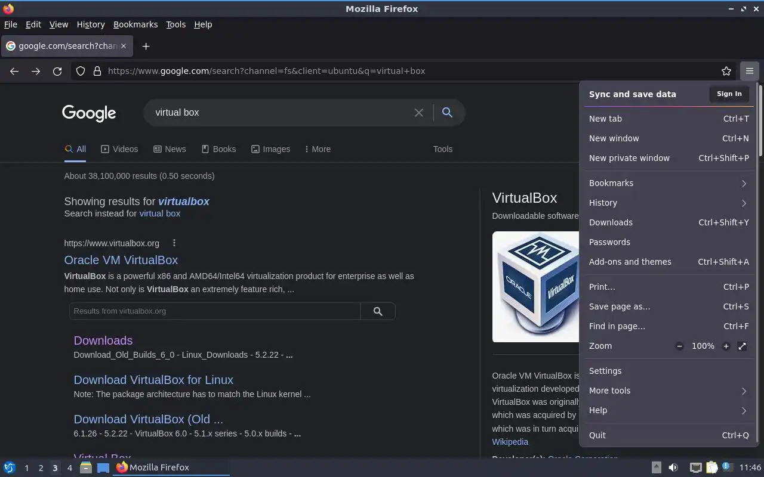The height and width of the screenshot is (477, 764).
Task: Open clipboard manager tray icon
Action: [x=711, y=467]
